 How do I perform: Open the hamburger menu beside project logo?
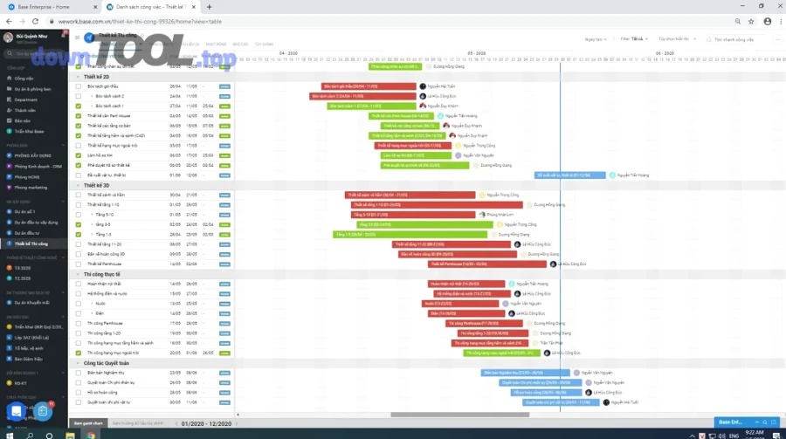(77, 38)
